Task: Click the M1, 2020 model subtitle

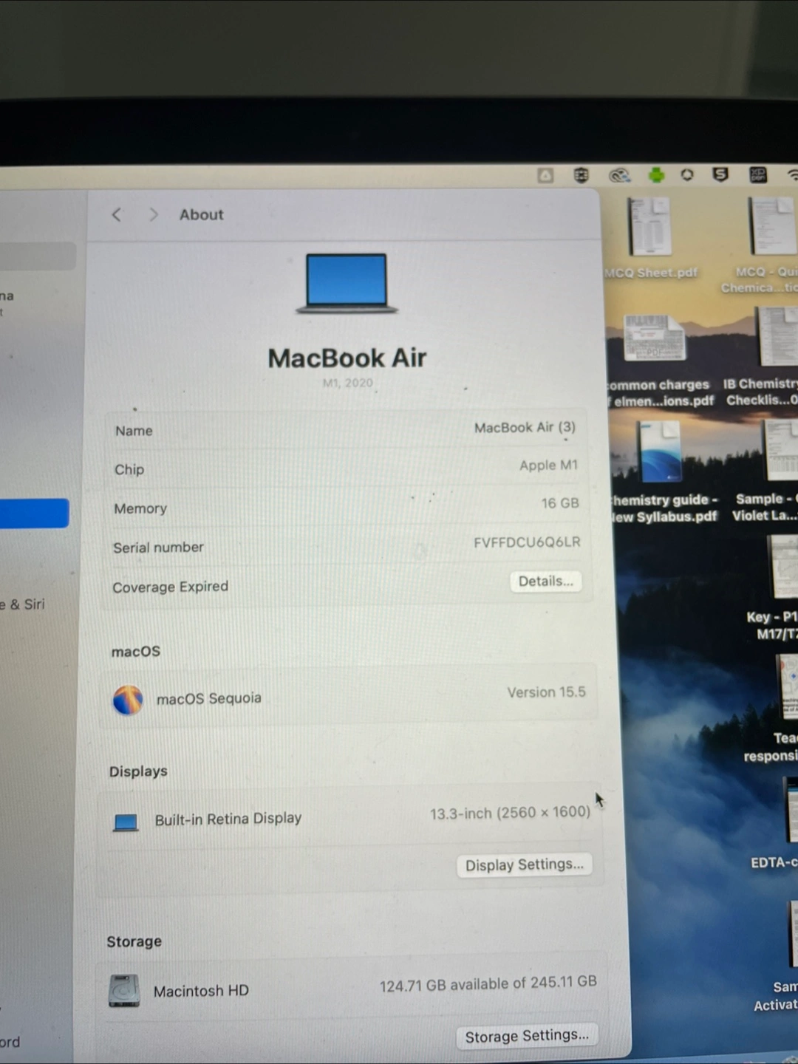Action: point(347,383)
